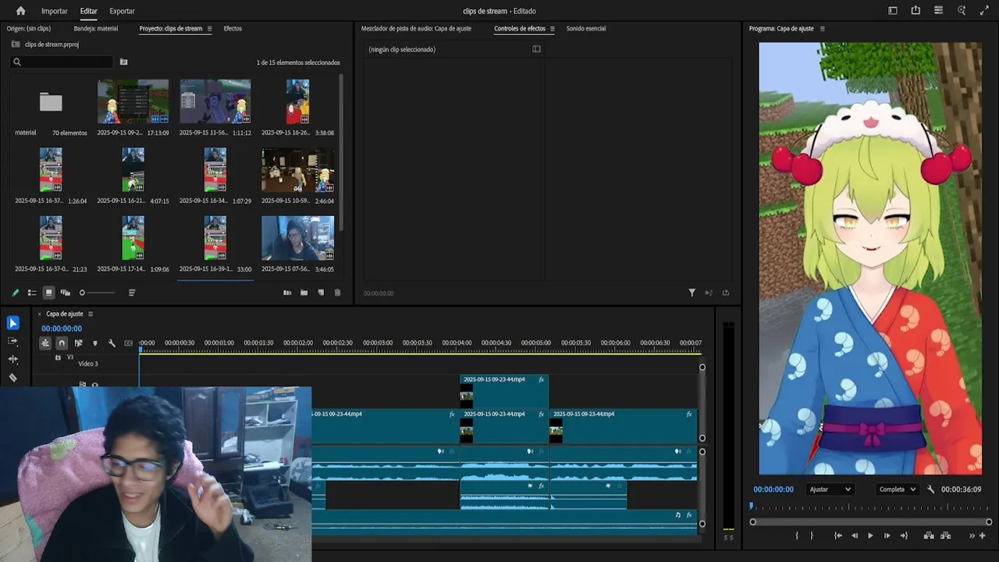The height and width of the screenshot is (562, 999).
Task: Click the quick export share icon
Action: click(x=915, y=11)
